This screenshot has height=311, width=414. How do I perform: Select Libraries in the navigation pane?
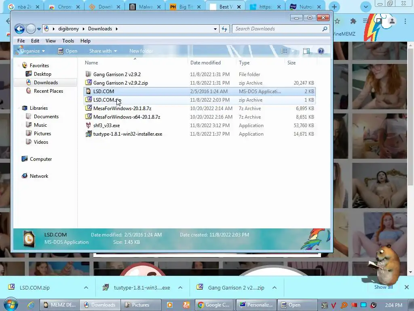tap(38, 108)
